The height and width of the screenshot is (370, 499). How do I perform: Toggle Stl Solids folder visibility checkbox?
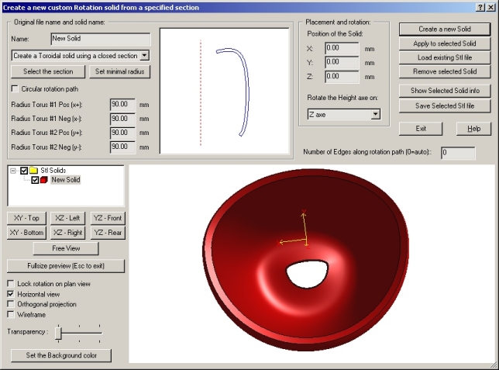(x=24, y=171)
